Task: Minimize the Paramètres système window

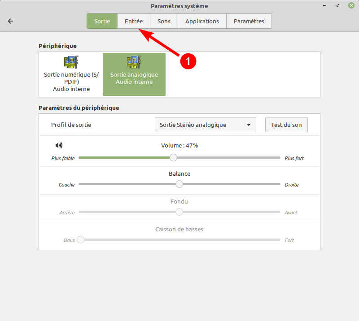Action: (324, 5)
